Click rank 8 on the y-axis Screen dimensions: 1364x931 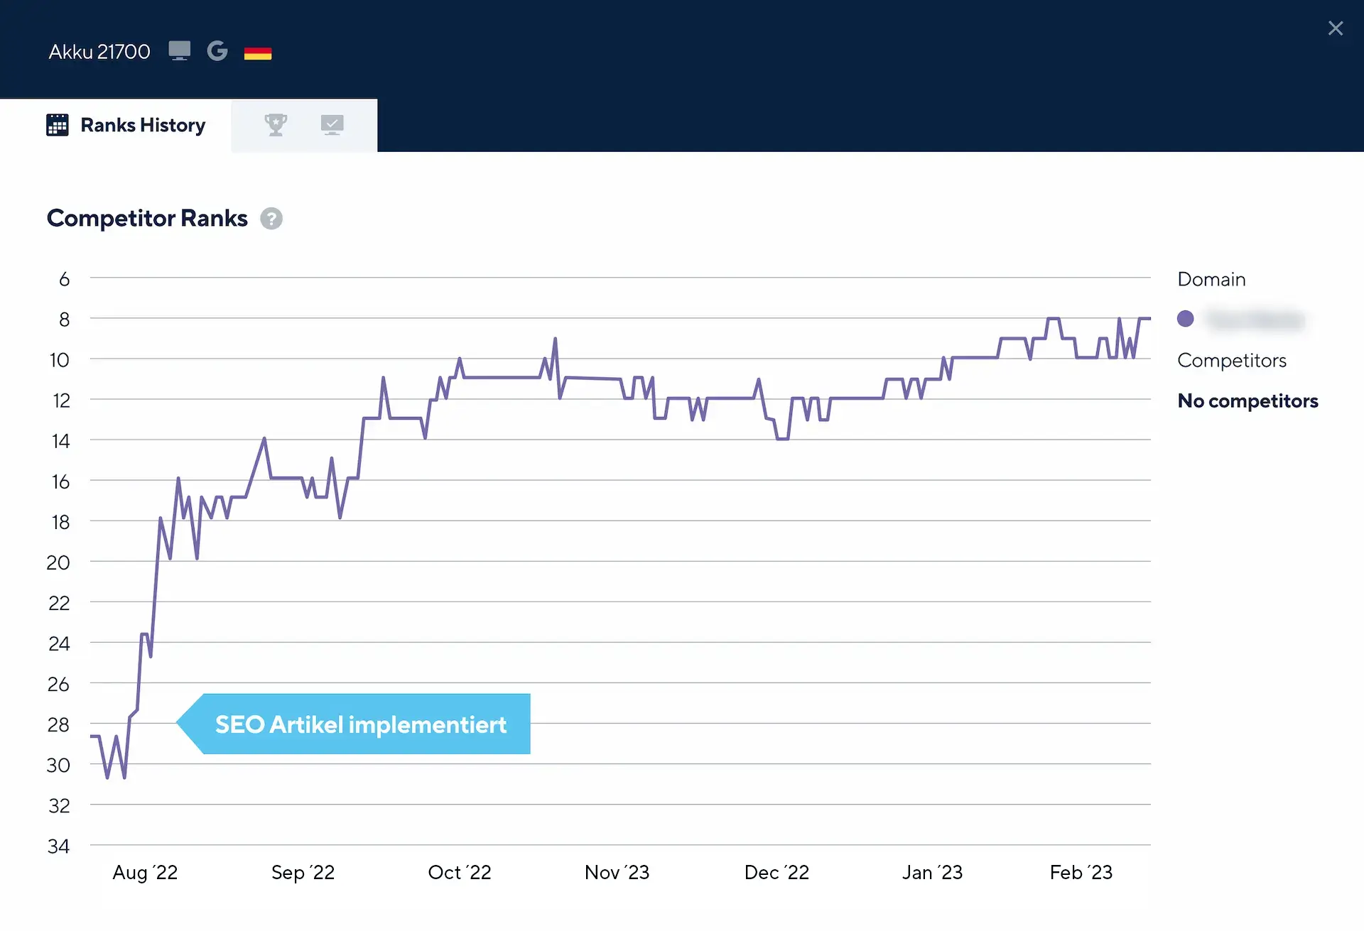65,320
